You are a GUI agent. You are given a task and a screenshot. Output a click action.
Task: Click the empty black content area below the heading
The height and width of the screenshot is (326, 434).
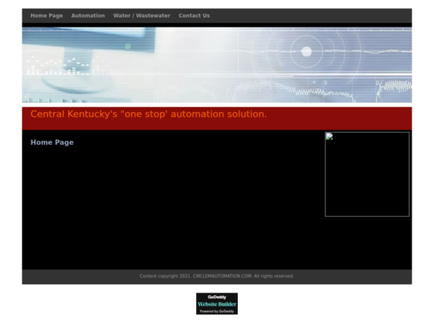point(171,208)
